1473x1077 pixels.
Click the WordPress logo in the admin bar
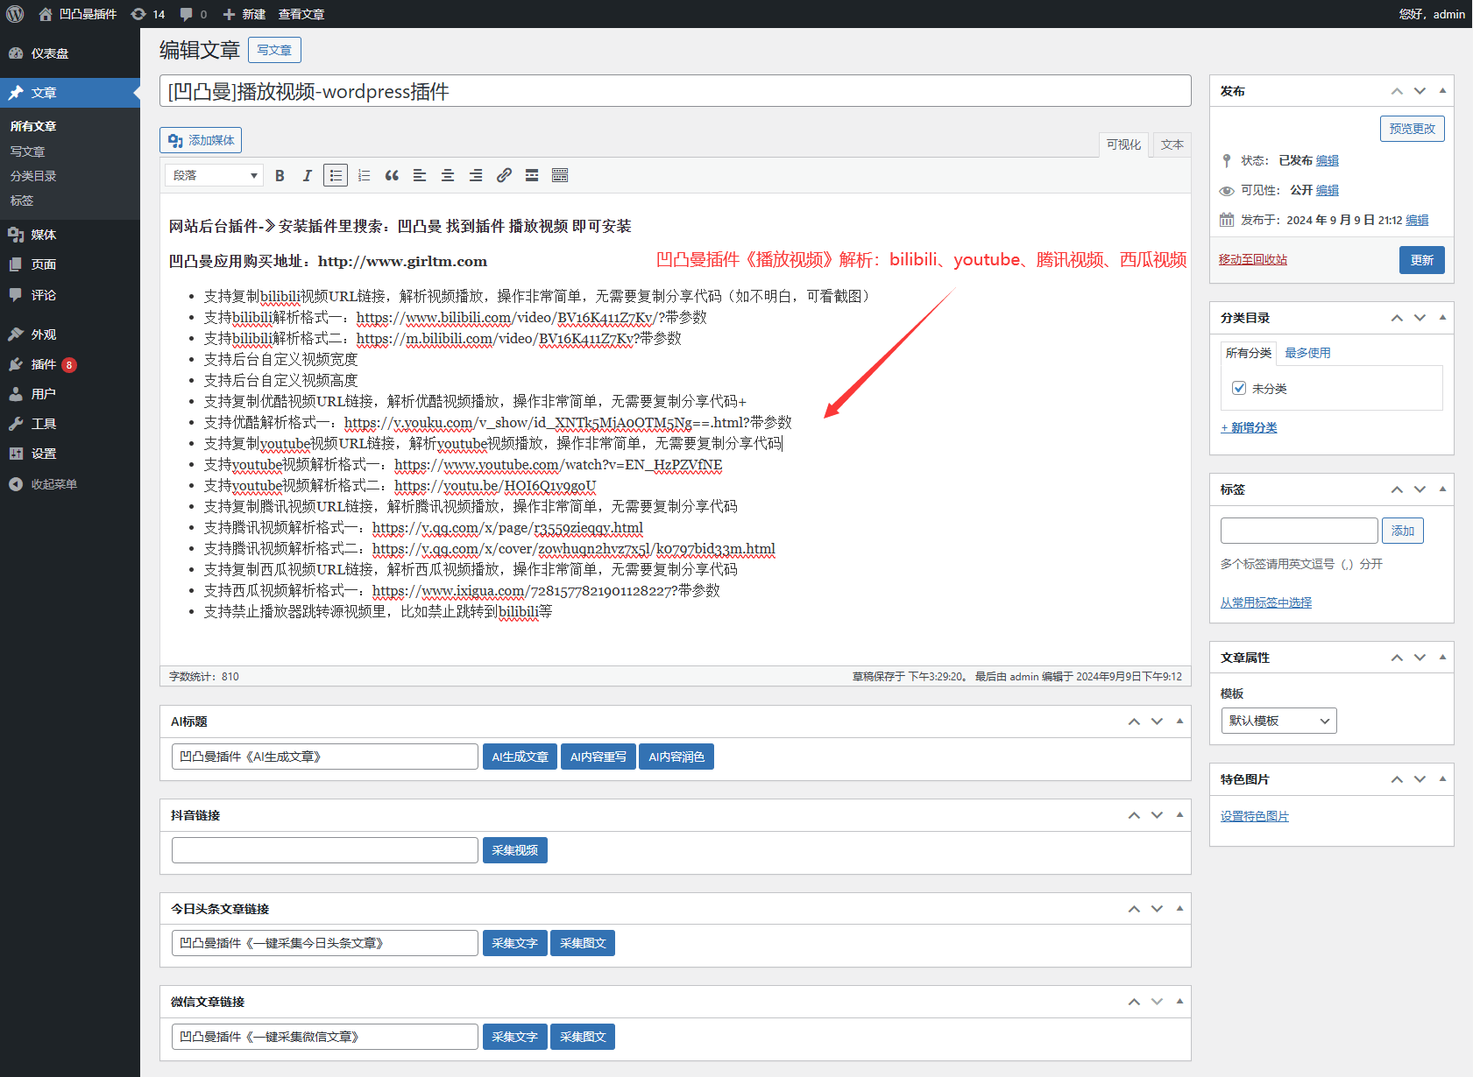tap(15, 14)
